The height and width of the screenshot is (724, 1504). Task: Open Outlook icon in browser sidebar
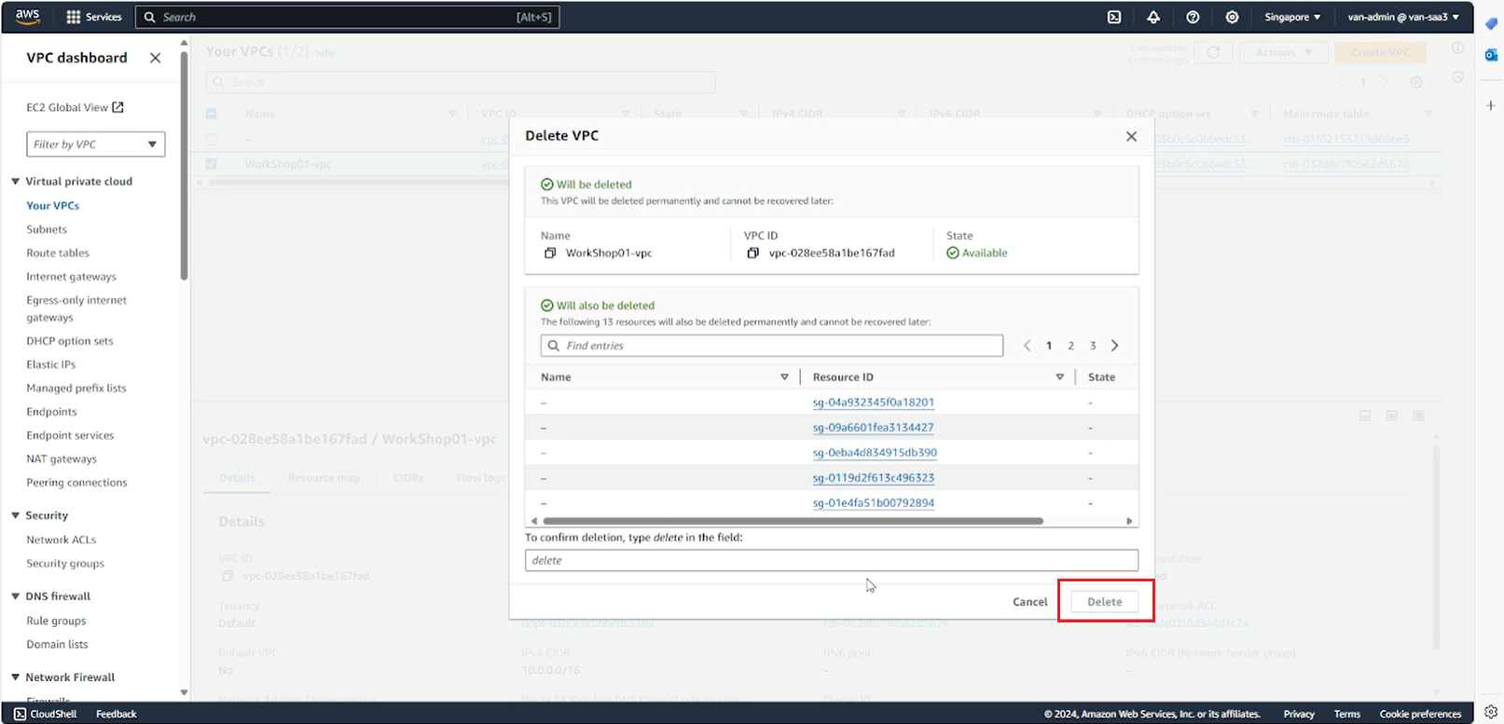pos(1491,55)
